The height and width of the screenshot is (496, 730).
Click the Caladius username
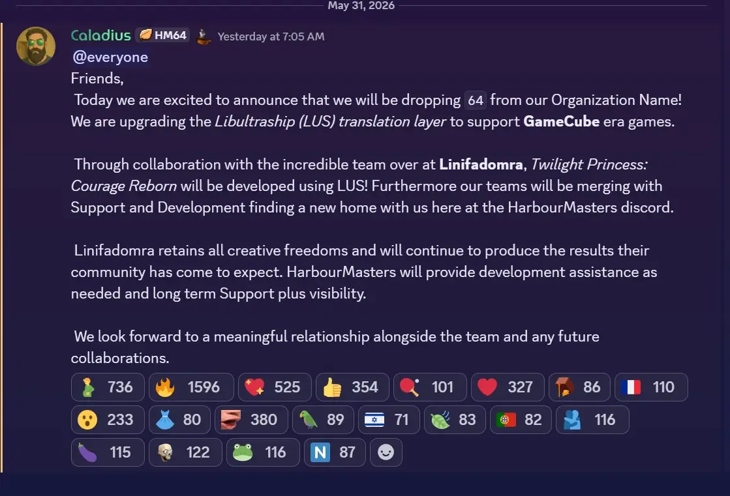pyautogui.click(x=100, y=35)
